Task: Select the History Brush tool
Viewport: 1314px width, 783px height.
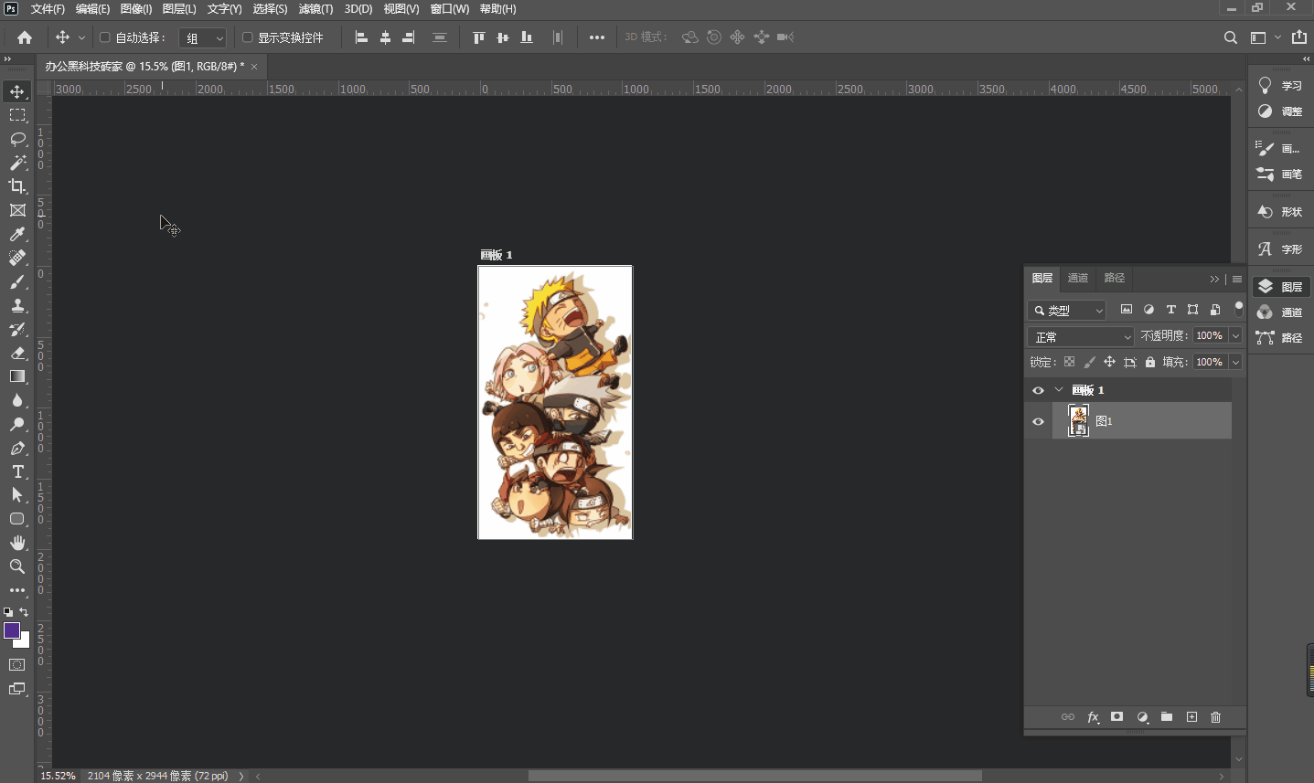Action: (x=17, y=329)
